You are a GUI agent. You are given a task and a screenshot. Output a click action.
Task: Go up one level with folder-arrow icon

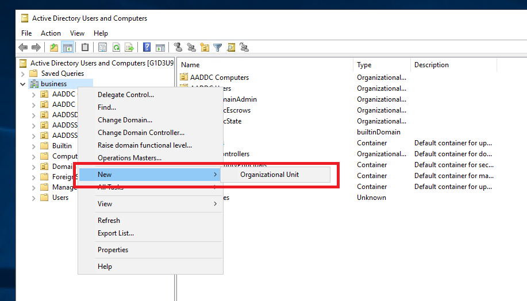54,47
